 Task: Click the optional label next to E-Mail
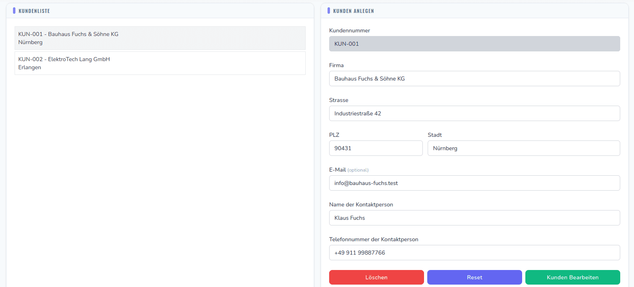pyautogui.click(x=358, y=170)
